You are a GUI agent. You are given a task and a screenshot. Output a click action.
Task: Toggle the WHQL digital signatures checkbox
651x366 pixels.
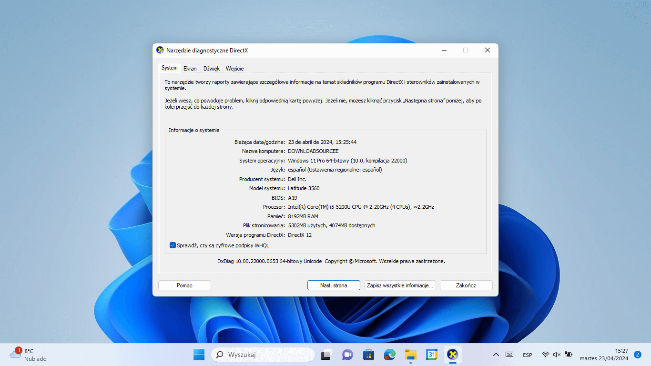[x=173, y=245]
